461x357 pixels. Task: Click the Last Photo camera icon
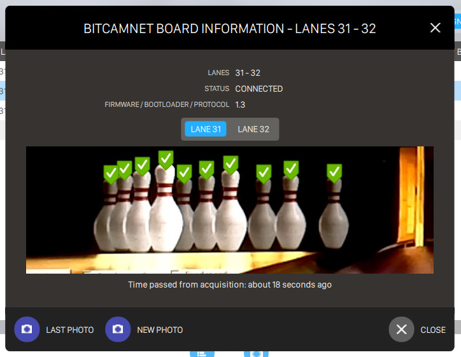pos(27,329)
